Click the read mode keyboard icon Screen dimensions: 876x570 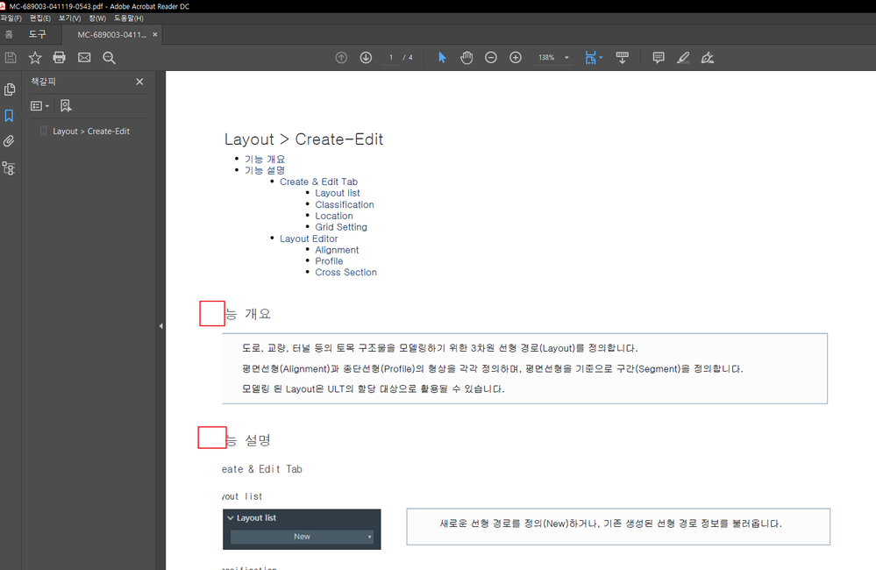pyautogui.click(x=622, y=58)
